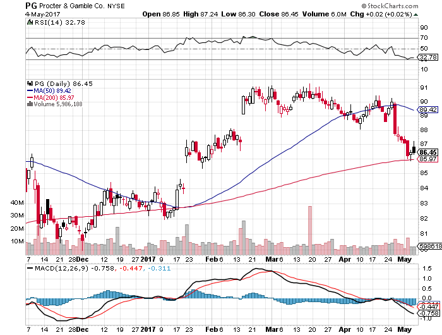Click the green up arrow after Chg
The width and height of the screenshot is (442, 335).
click(415, 15)
